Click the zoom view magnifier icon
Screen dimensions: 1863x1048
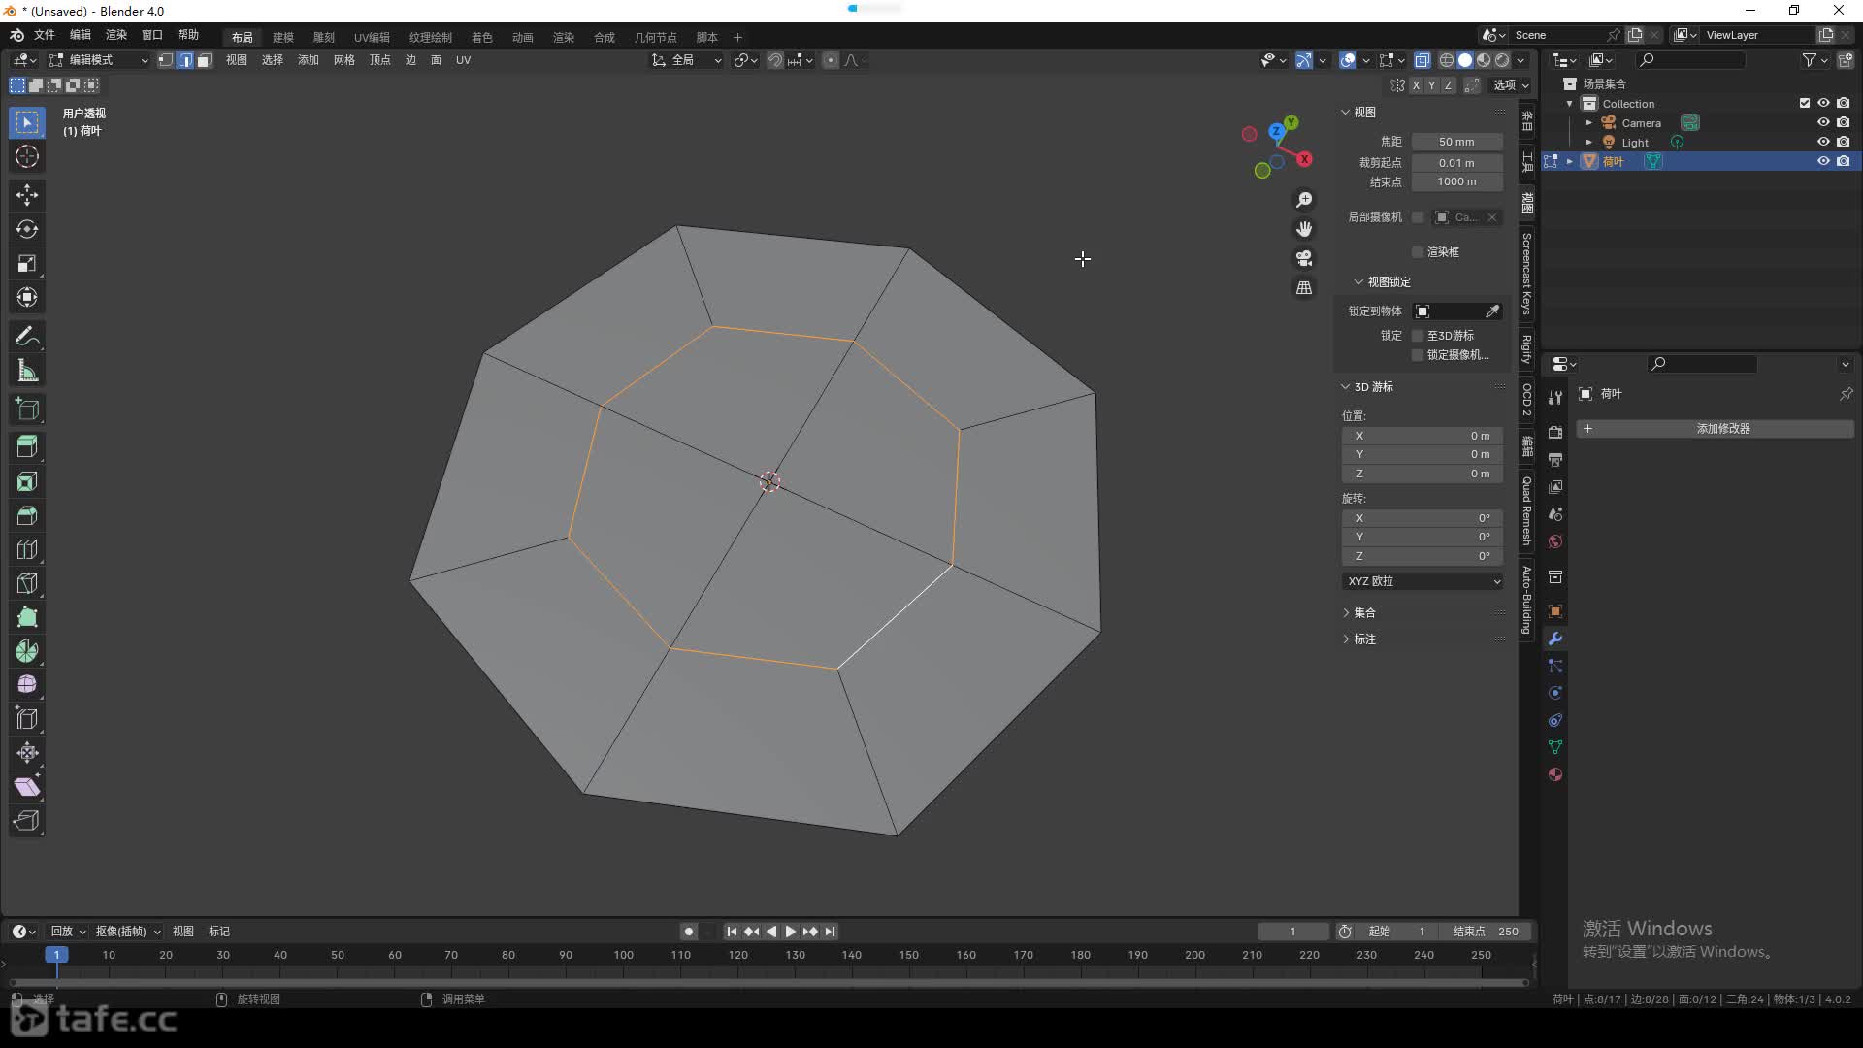pos(1304,199)
